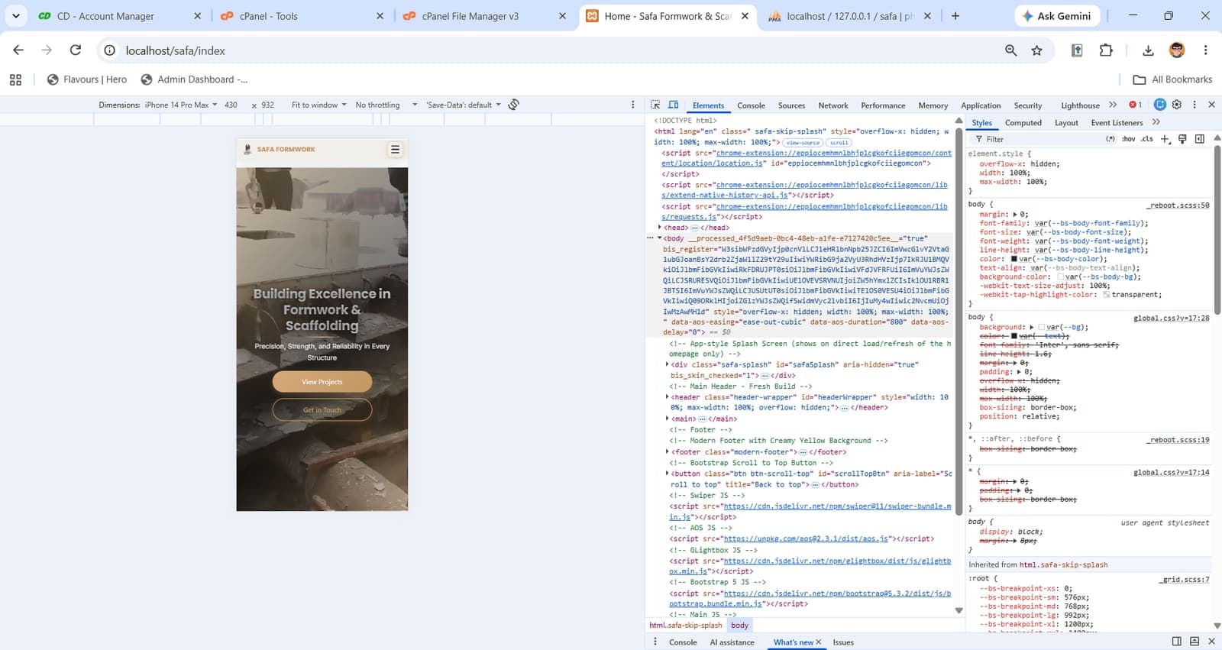This screenshot has width=1222, height=650.
Task: Open the iPhone 14 Pro Max device dropdown
Action: tap(181, 105)
